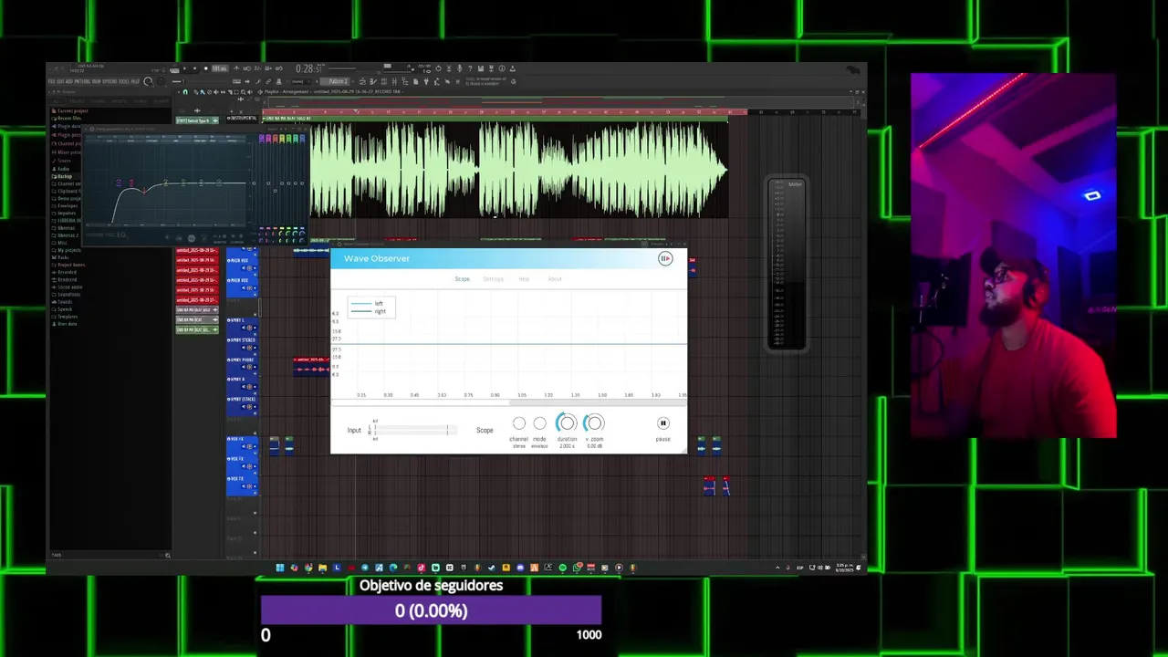Open the Windows Start menu
1168x657 pixels.
pyautogui.click(x=280, y=568)
